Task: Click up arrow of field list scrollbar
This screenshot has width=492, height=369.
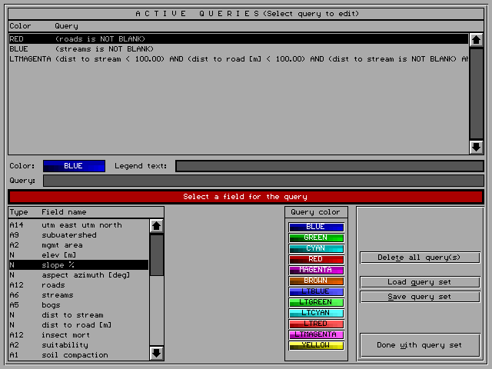Action: 156,226
